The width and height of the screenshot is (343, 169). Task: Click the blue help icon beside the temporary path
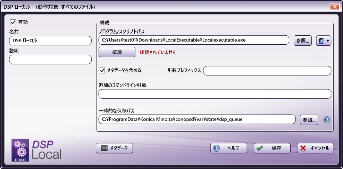click(327, 120)
